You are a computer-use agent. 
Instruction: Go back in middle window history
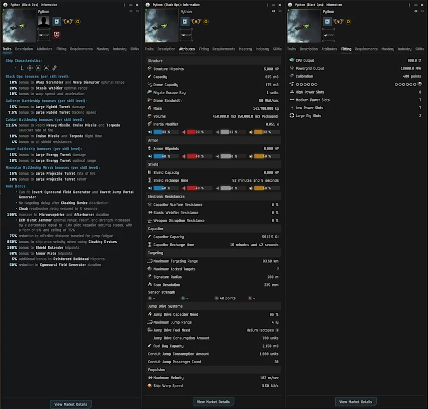point(273,11)
